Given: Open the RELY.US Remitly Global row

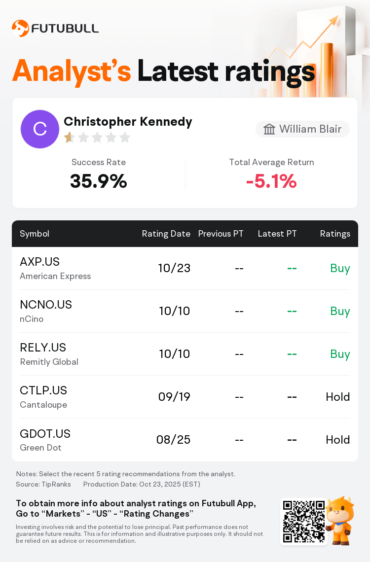Looking at the screenshot, I should point(185,354).
